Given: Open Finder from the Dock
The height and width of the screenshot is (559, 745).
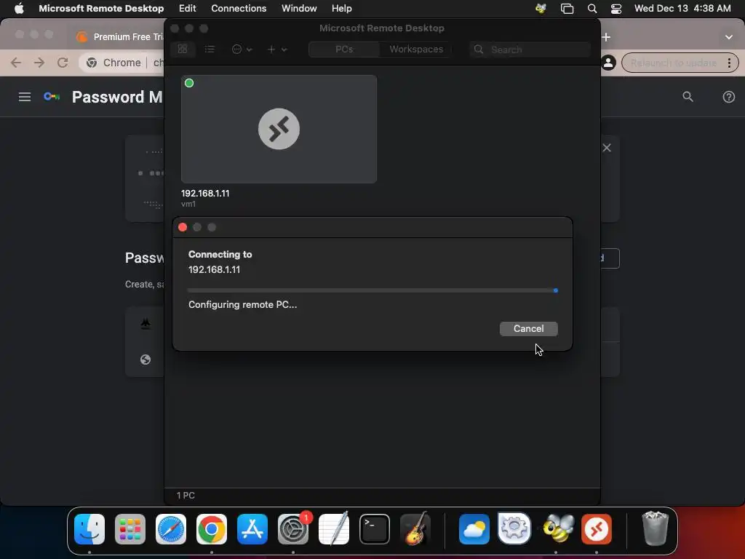Looking at the screenshot, I should [x=89, y=529].
